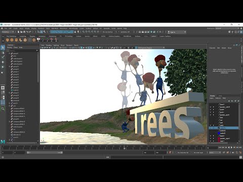Screen dimensions: 243x182
Task: Open the Lighting menu in viewport panel
Action: pos(56,45)
